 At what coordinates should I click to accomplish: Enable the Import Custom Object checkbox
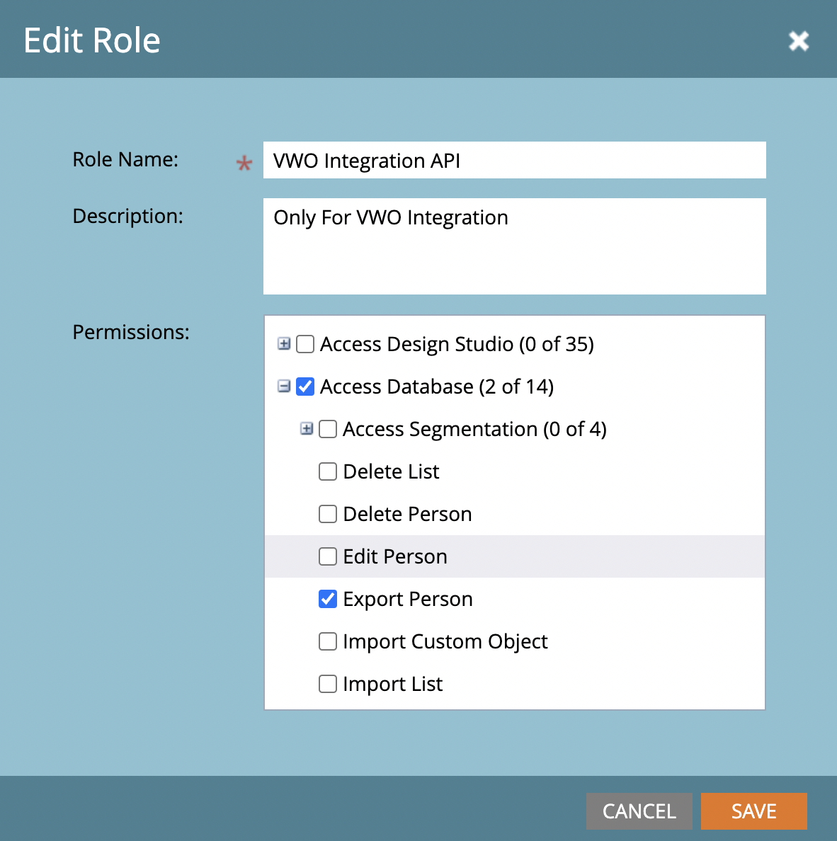point(328,641)
